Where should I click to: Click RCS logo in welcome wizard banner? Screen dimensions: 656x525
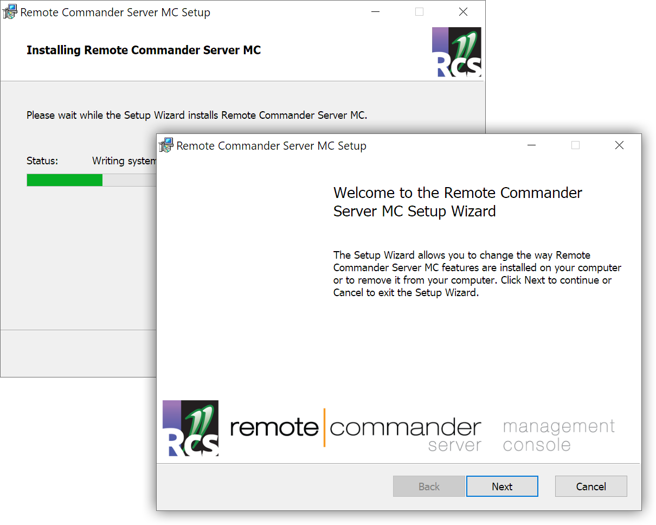tap(190, 428)
